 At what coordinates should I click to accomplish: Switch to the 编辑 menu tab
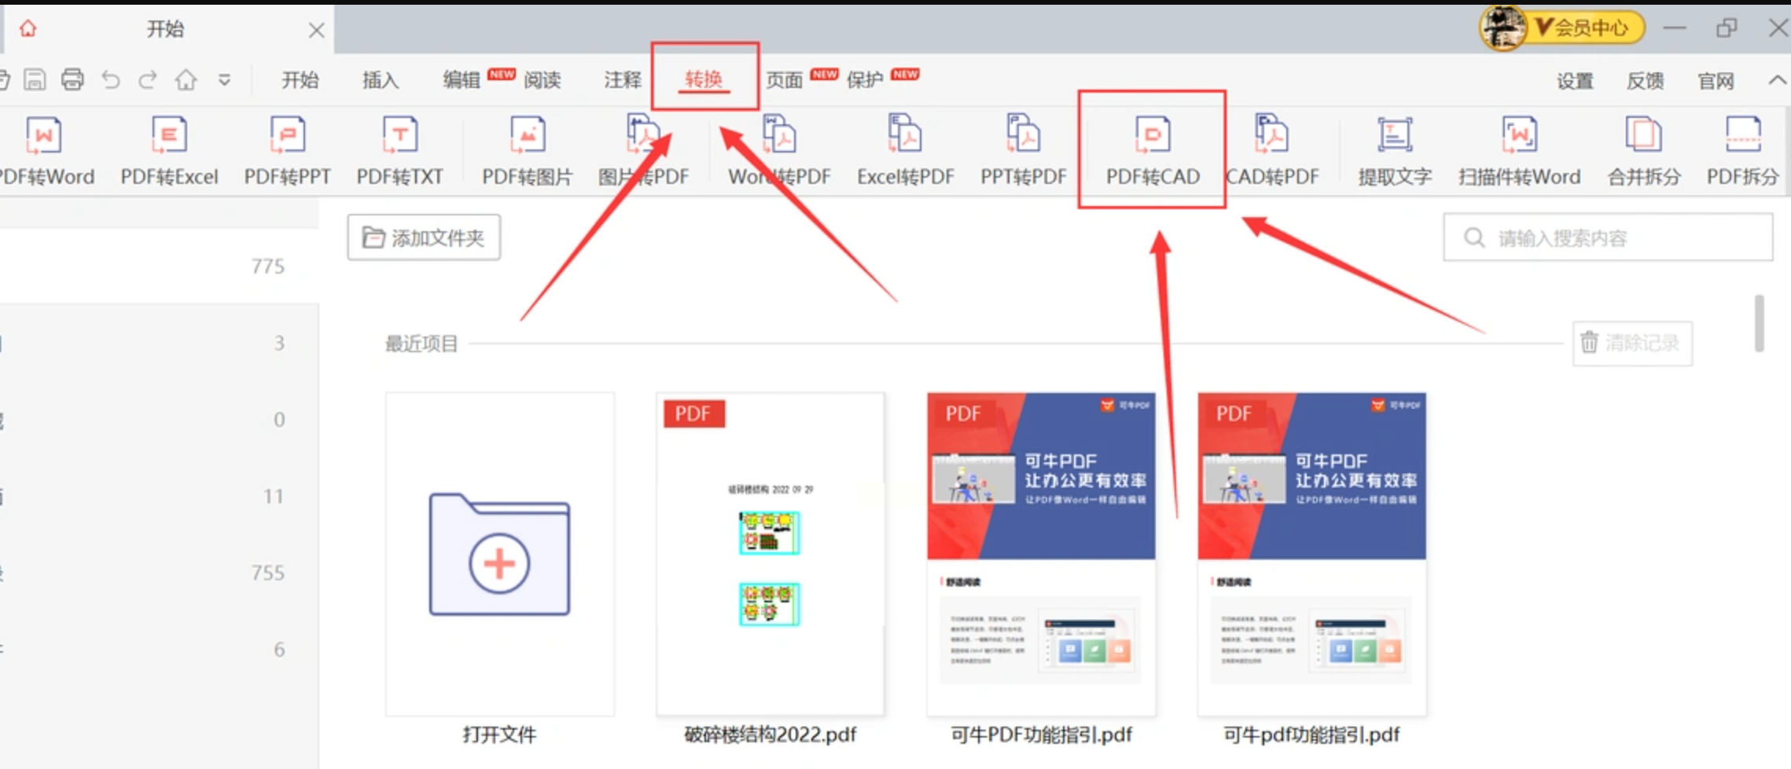[462, 80]
